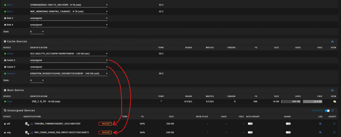Open the Cache 2 unassigned dropdown
This screenshot has height=137, width=341.
pyautogui.click(x=69, y=60)
